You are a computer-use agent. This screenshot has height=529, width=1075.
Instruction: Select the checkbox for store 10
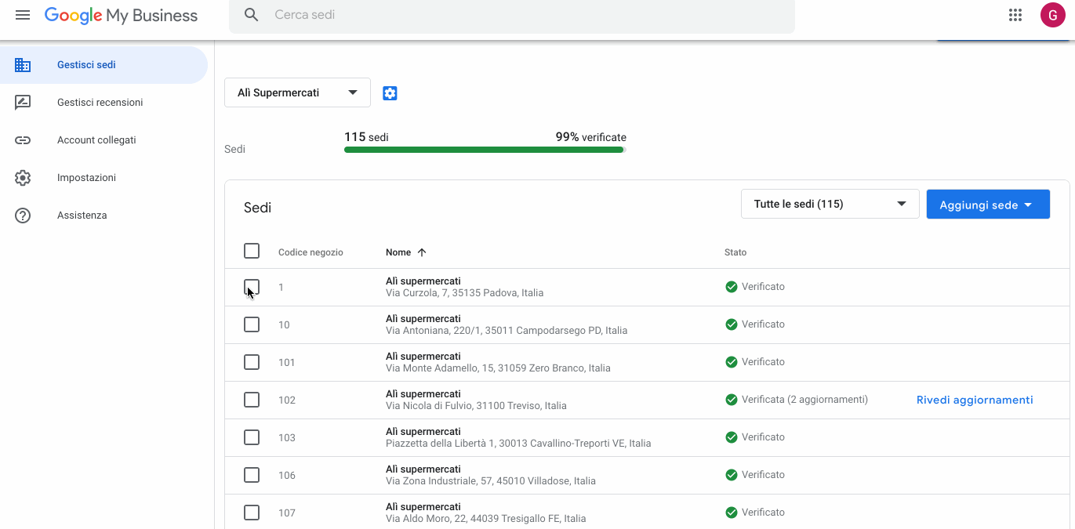tap(252, 324)
